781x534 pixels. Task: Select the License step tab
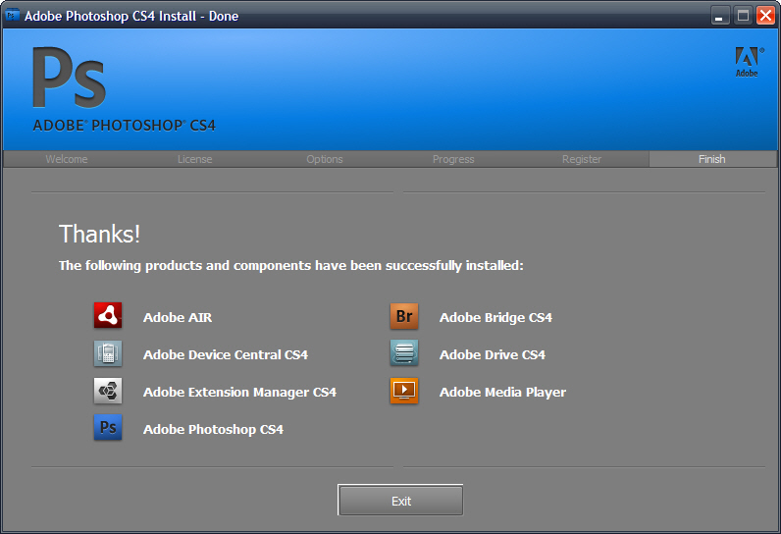tap(194, 159)
